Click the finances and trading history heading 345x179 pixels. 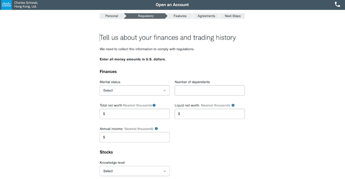[x=168, y=37]
